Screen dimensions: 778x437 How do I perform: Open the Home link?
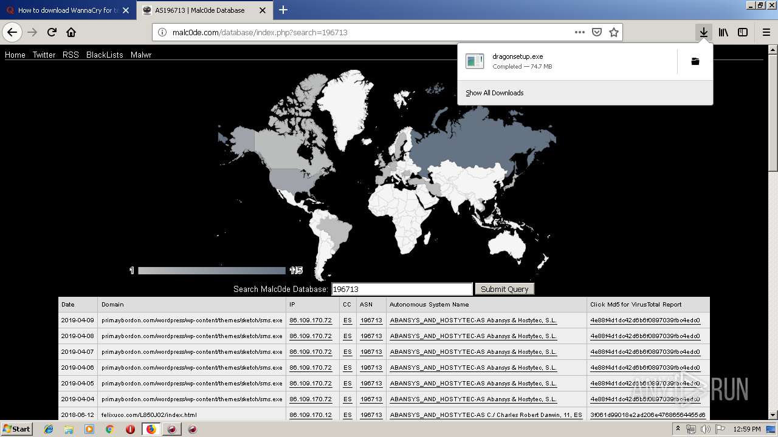pos(15,55)
